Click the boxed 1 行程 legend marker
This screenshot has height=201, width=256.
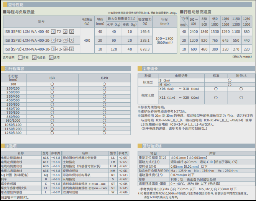(x=20, y=57)
